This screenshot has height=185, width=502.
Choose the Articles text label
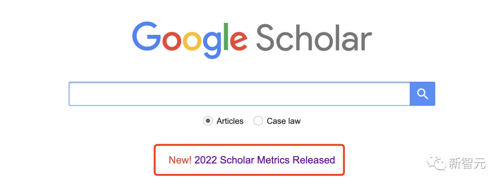pyautogui.click(x=230, y=121)
